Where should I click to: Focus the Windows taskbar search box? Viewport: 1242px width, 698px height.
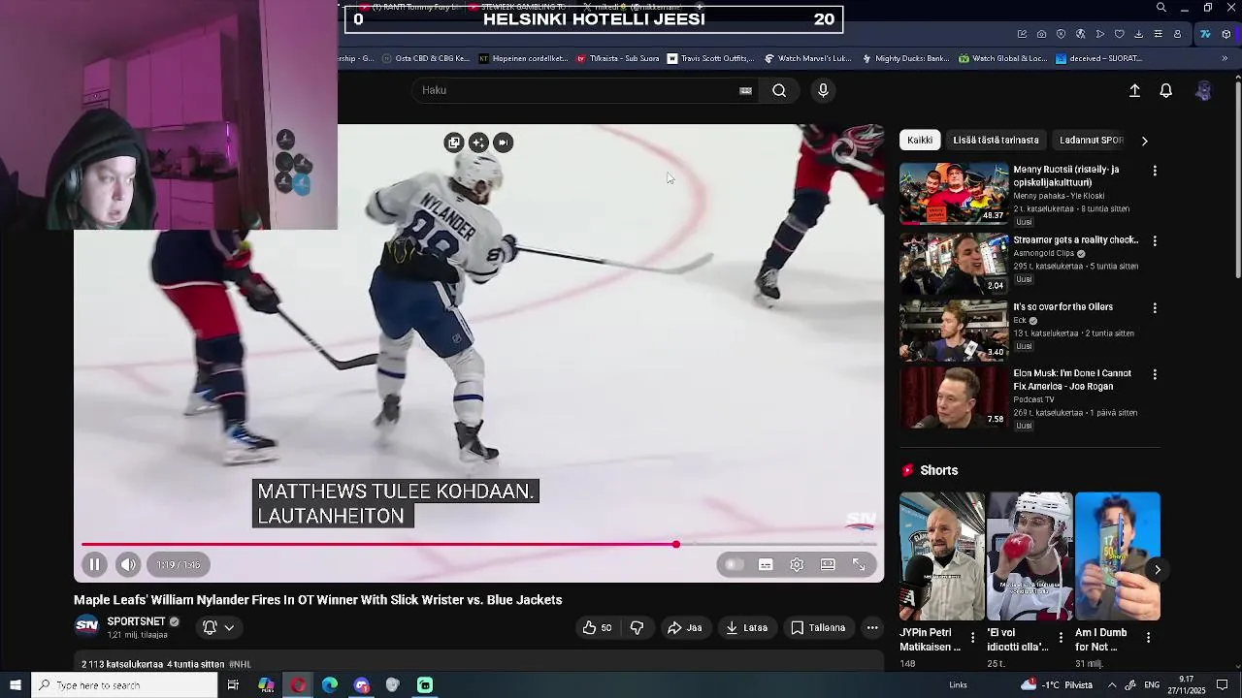pyautogui.click(x=123, y=685)
